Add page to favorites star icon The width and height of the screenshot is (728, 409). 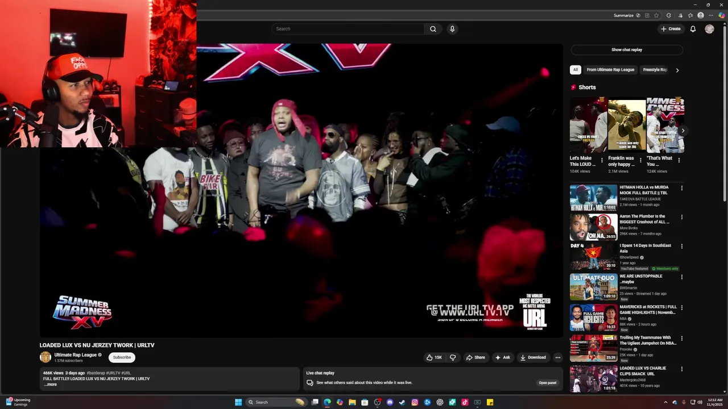click(656, 15)
